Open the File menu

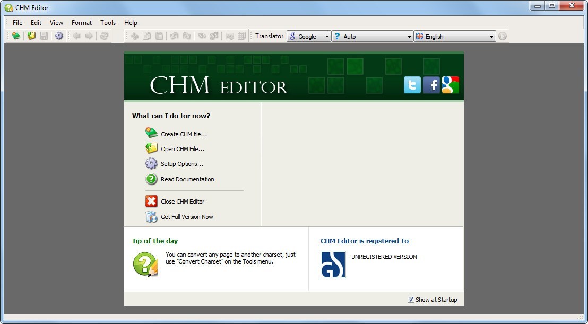(x=18, y=22)
